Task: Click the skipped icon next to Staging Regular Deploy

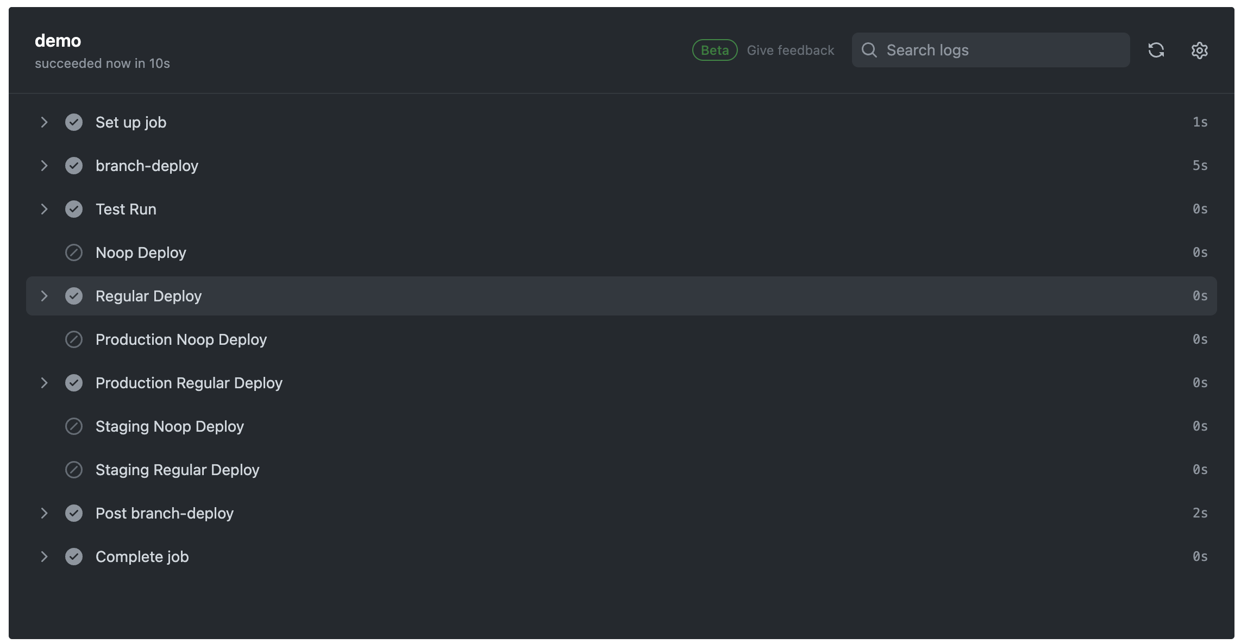Action: point(74,469)
